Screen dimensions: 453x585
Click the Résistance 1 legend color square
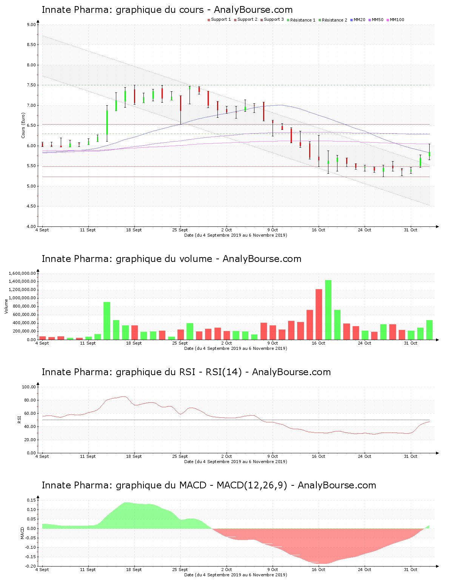(288, 20)
